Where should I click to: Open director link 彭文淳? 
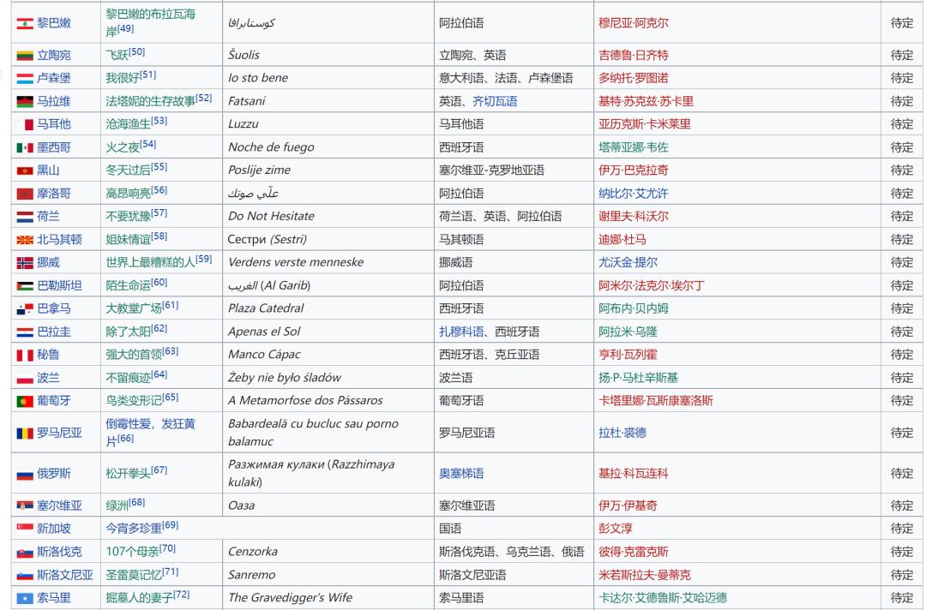coord(615,529)
